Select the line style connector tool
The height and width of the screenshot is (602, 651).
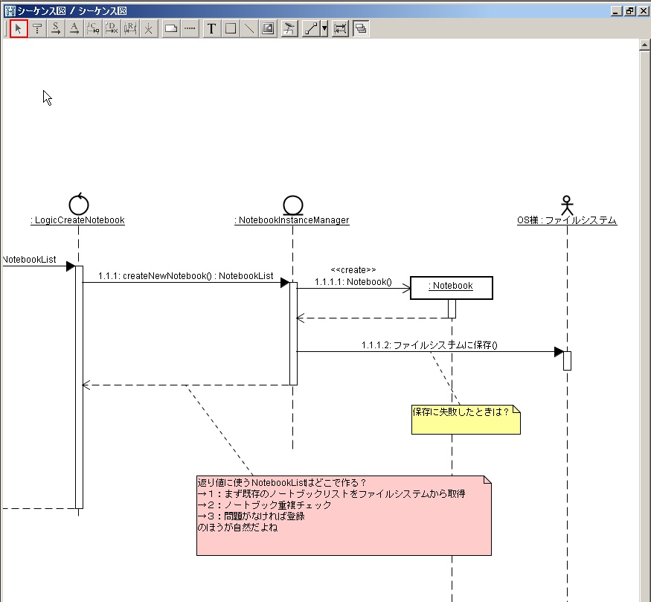coord(311,28)
